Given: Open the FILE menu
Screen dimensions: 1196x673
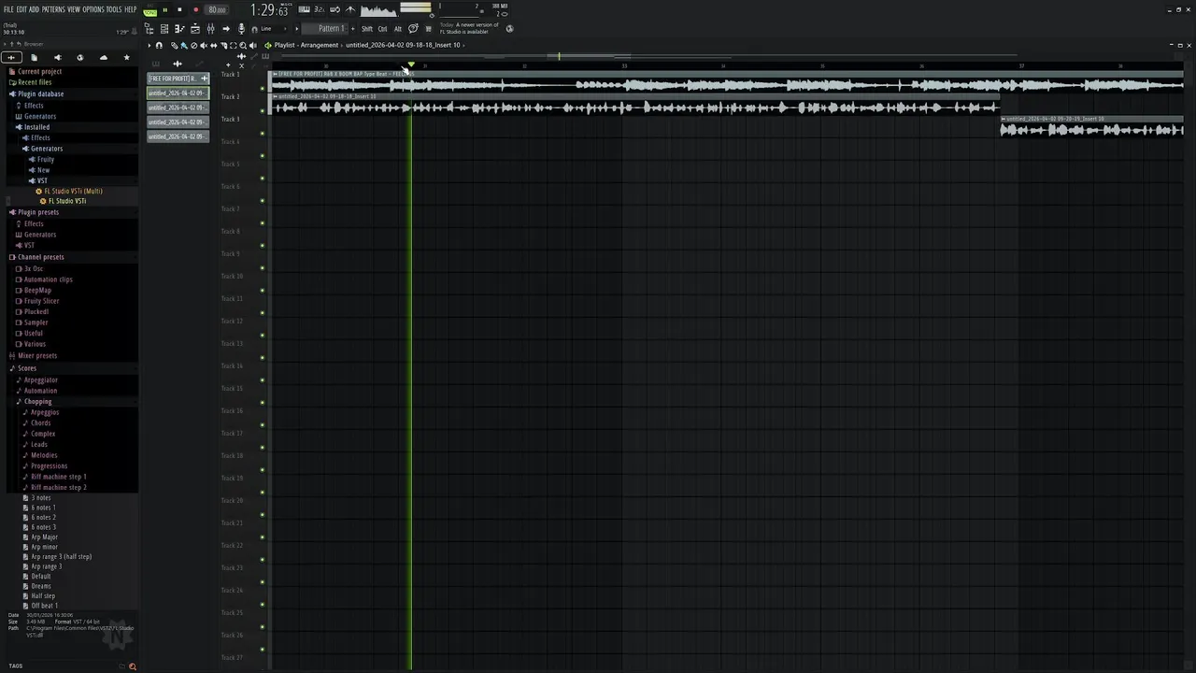Looking at the screenshot, I should [8, 9].
